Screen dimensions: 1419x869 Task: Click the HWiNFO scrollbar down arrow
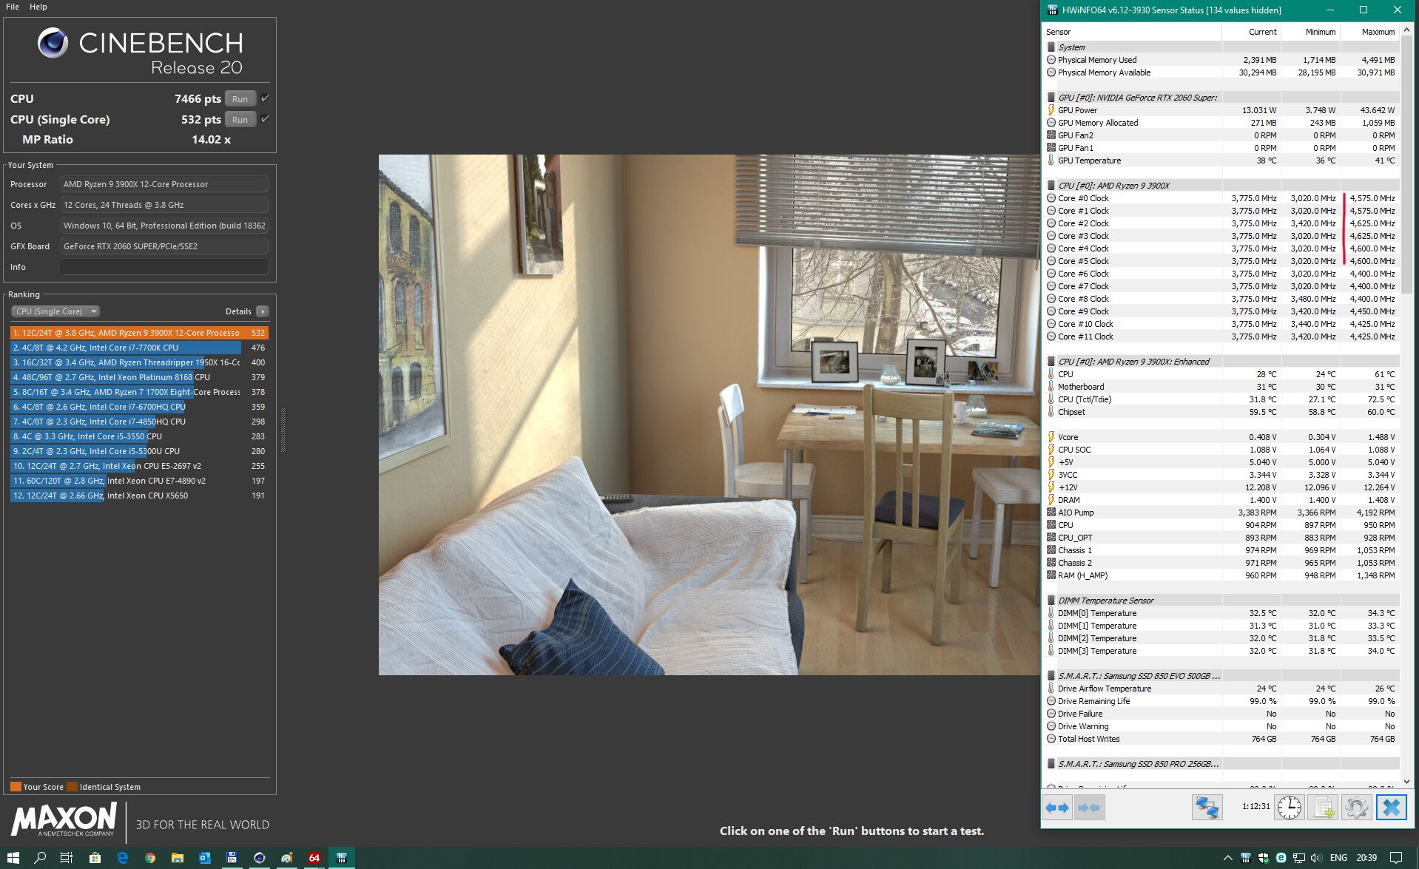[1406, 782]
